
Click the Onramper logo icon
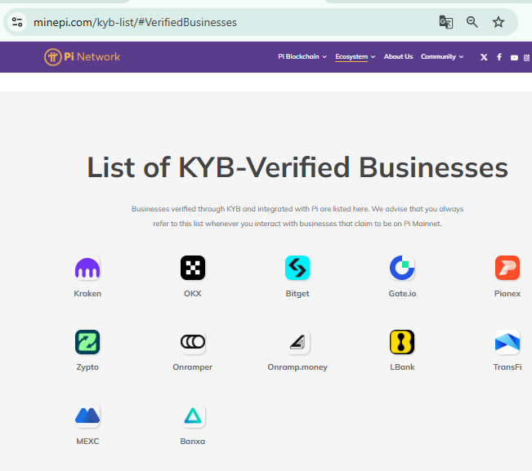pos(193,342)
